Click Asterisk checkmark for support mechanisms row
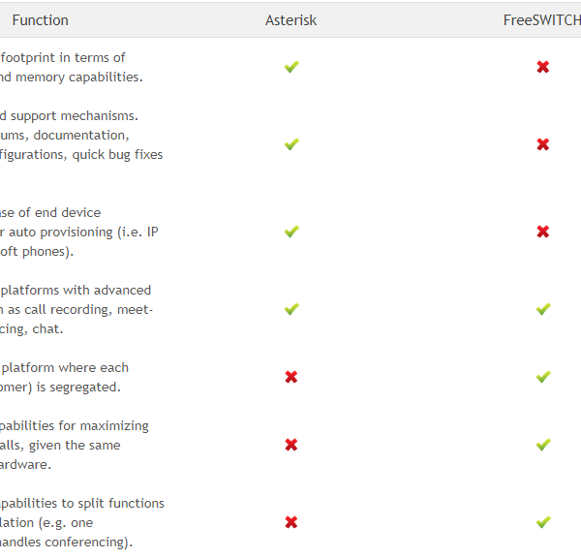The height and width of the screenshot is (559, 581). [291, 144]
